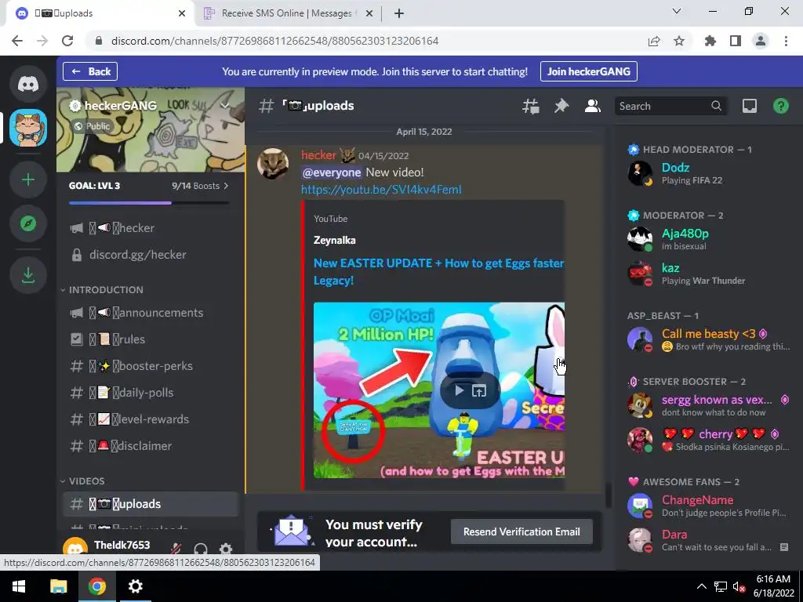Select the uploads channel in sidebar

tap(151, 504)
